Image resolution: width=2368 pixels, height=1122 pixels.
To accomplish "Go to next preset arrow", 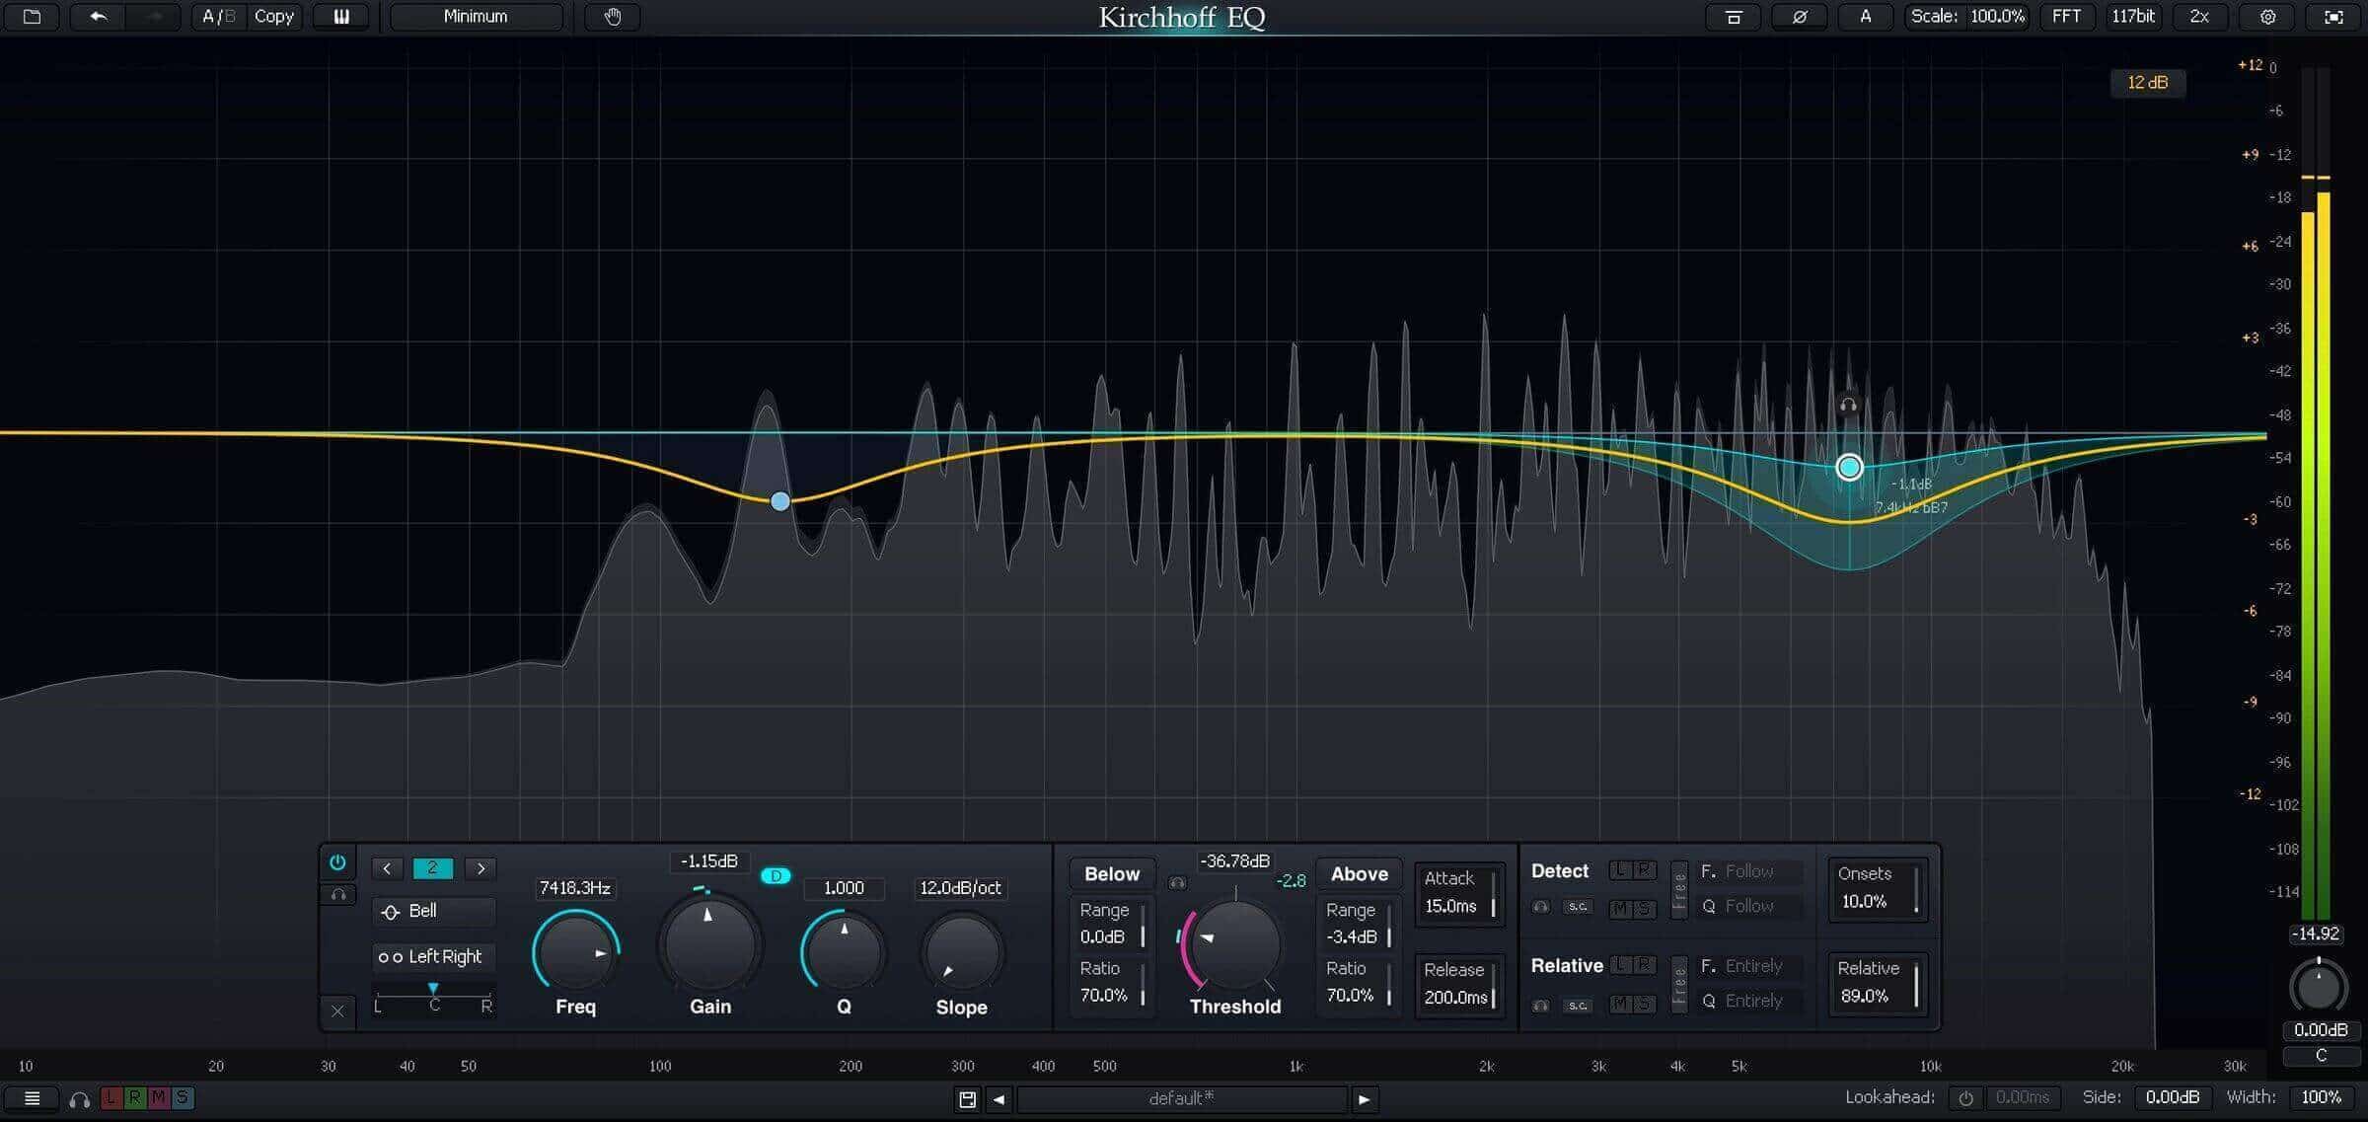I will coord(1364,1099).
